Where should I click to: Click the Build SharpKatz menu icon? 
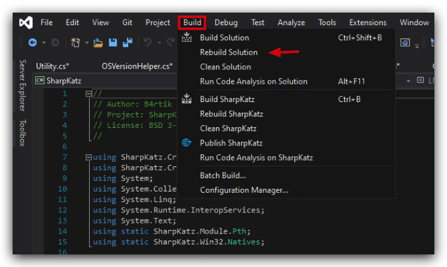coord(187,99)
